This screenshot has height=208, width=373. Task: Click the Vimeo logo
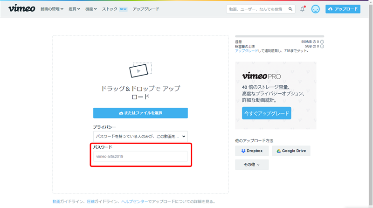[21, 8]
